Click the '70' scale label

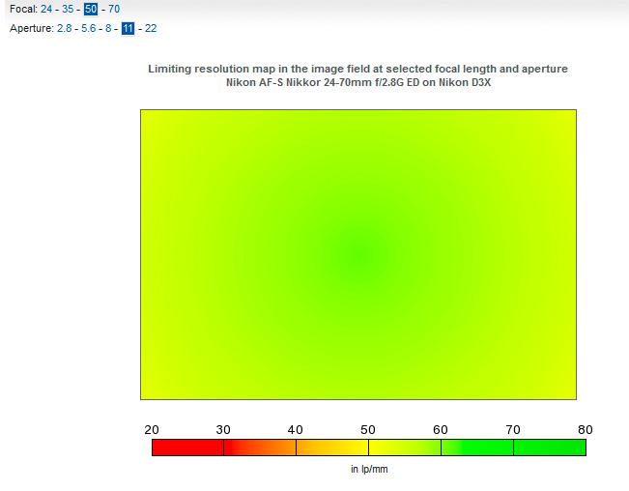coord(513,429)
